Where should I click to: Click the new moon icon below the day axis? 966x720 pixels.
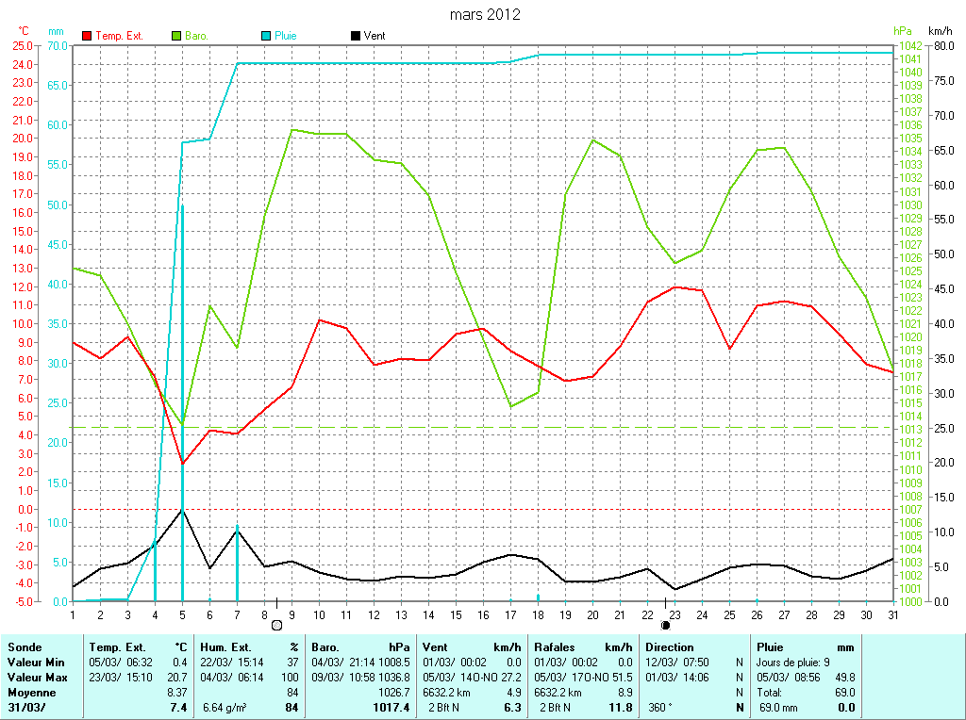point(665,624)
